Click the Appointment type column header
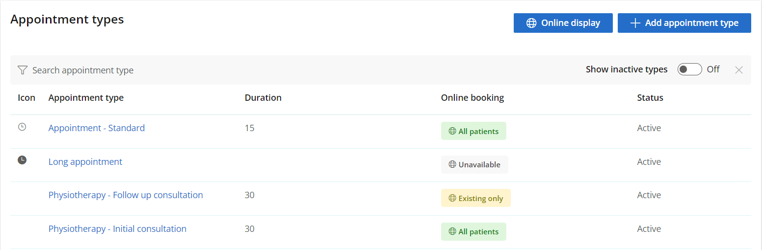The image size is (762, 250). coord(86,98)
